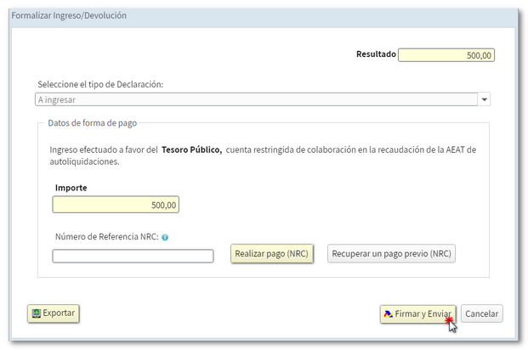
Task: Click the bold 'Tesoro Público' text
Action: [x=191, y=150]
